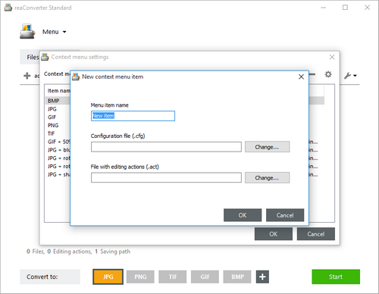379x294 pixels.
Task: Click OK in Context menu settings window
Action: (x=274, y=234)
